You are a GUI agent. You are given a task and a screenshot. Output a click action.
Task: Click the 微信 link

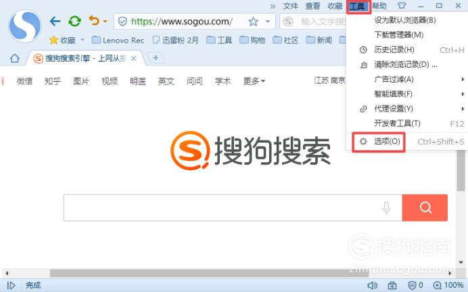(x=24, y=81)
